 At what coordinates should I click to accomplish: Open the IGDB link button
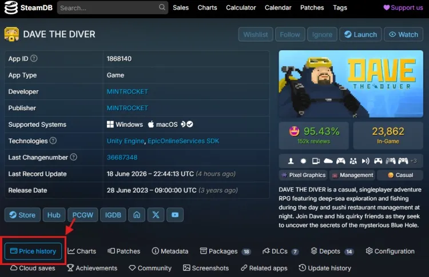point(113,215)
